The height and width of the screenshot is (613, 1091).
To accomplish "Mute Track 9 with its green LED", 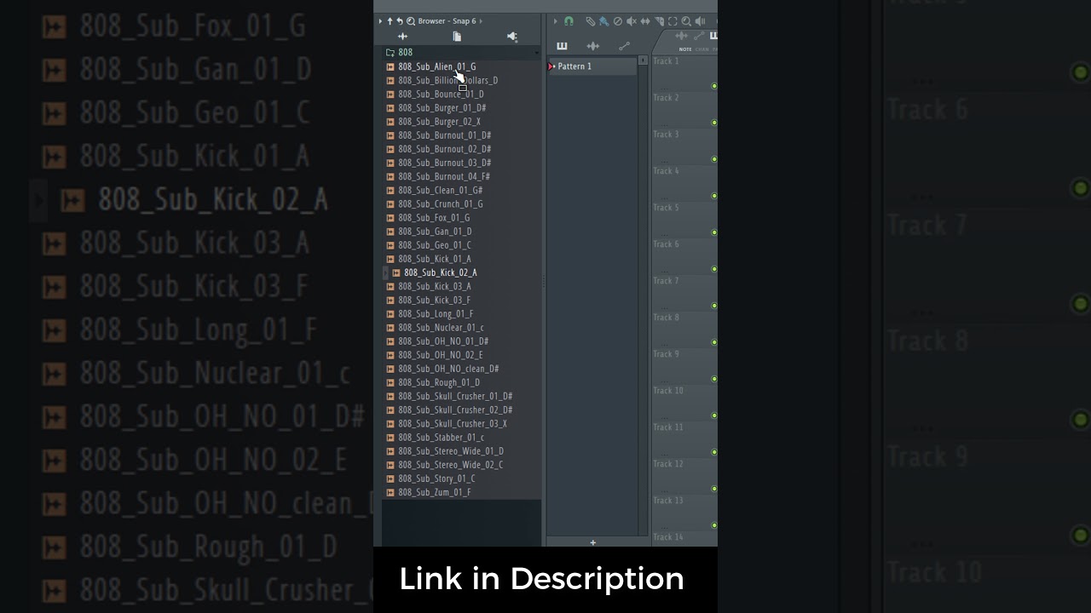I will 714,379.
